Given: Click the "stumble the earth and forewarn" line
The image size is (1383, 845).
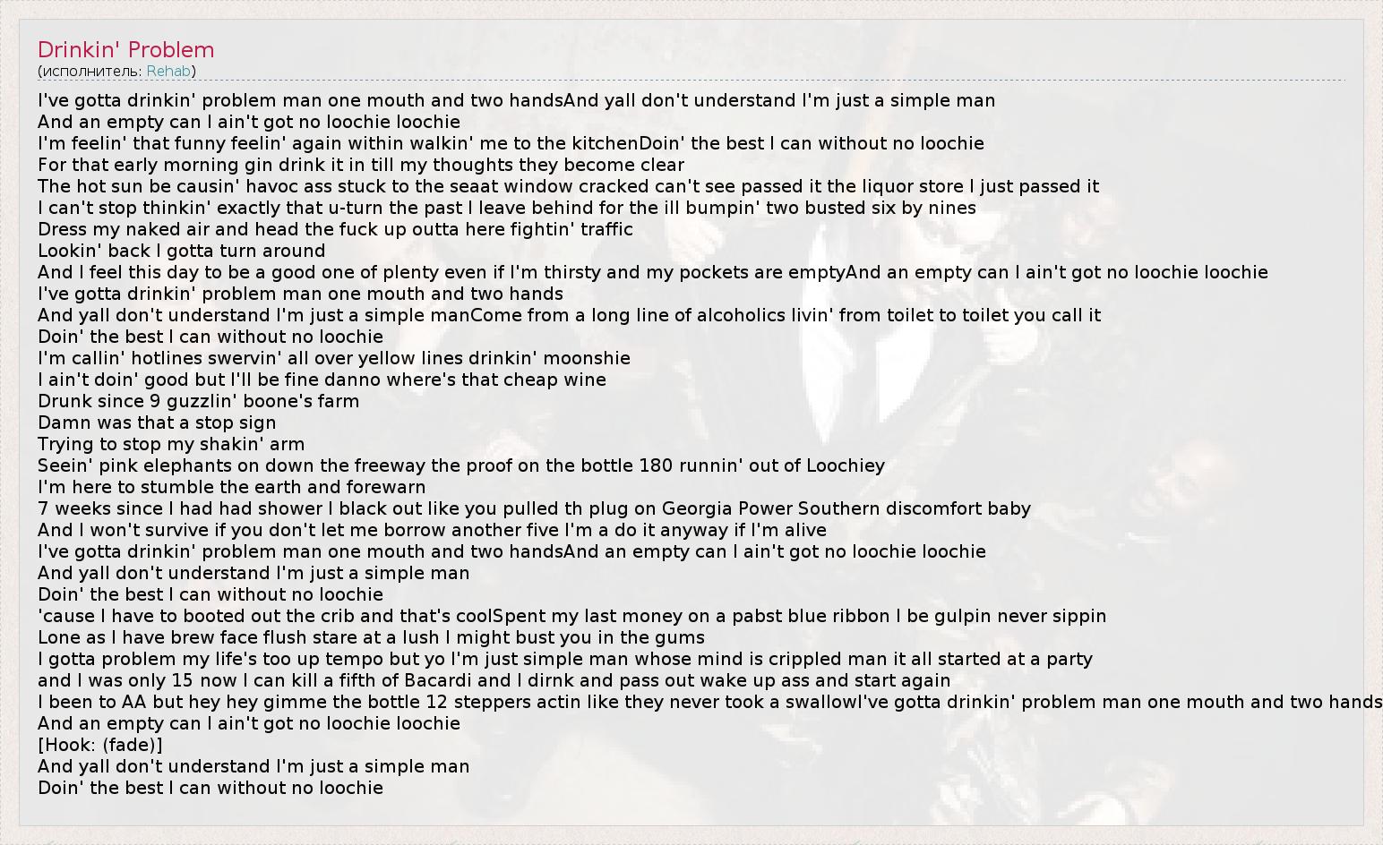Looking at the screenshot, I should [x=232, y=487].
